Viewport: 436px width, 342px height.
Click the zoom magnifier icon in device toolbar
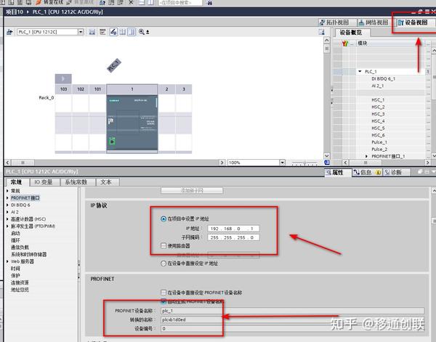coord(142,32)
